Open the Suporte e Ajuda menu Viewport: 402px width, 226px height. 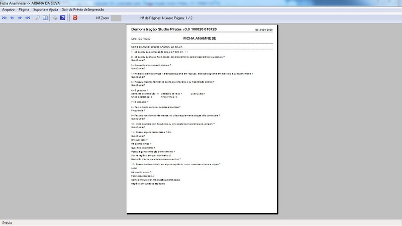pyautogui.click(x=46, y=10)
